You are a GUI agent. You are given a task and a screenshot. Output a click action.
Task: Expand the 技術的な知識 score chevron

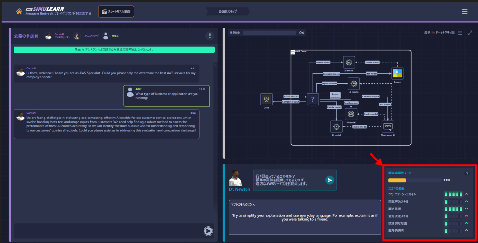(x=466, y=223)
